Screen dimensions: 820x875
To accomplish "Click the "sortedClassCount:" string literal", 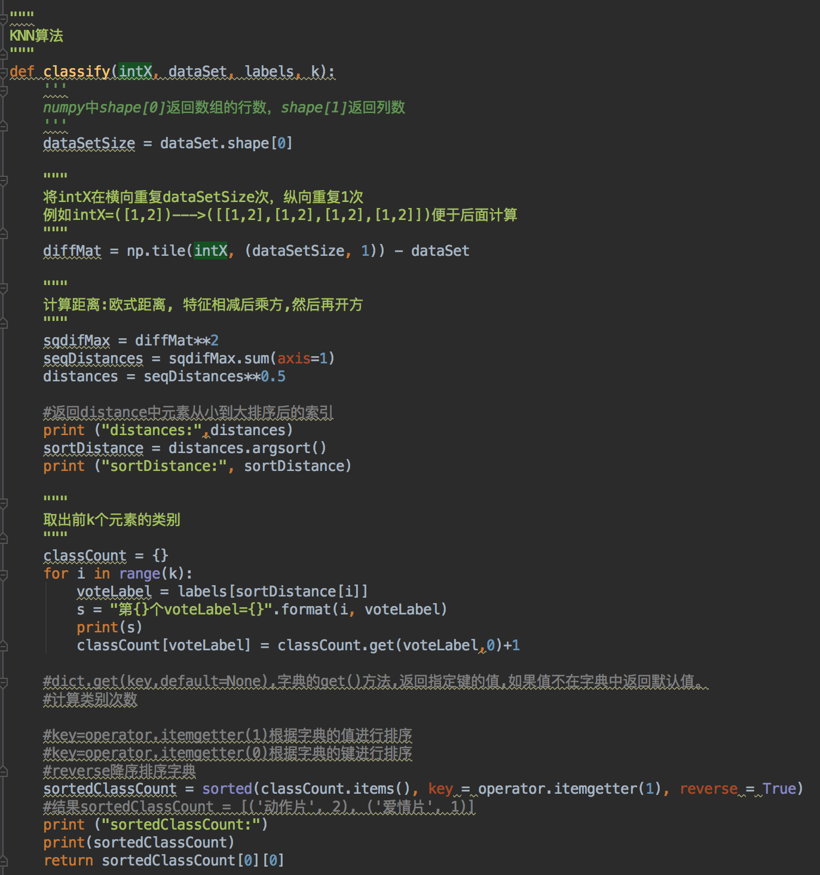I will [180, 825].
